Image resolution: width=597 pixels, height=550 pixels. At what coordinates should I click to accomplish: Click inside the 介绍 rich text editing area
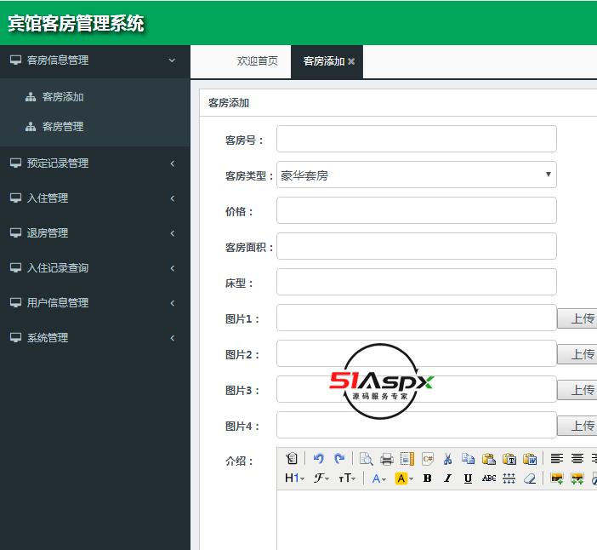(x=437, y=520)
